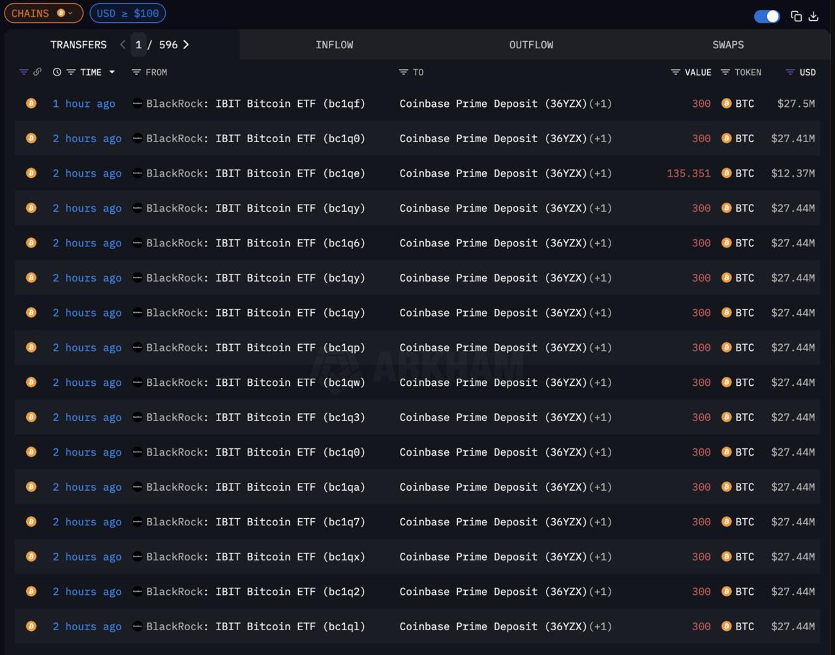This screenshot has width=835, height=655.
Task: Switch to the OUTFLOW tab
Action: pyautogui.click(x=531, y=44)
